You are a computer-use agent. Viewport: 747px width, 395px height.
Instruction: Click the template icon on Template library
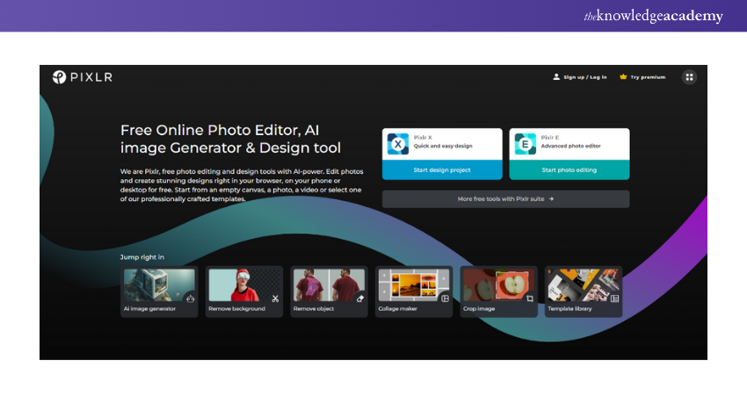(x=614, y=298)
